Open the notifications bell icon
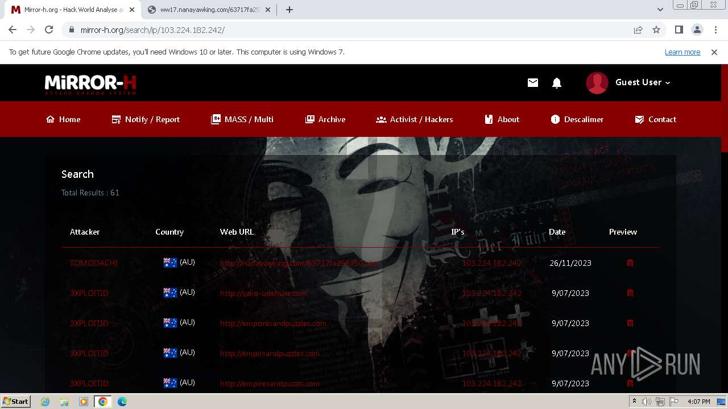The width and height of the screenshot is (728, 409). (x=557, y=83)
